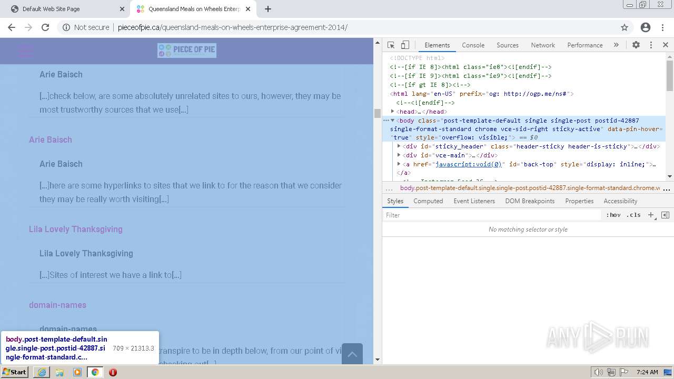Viewport: 674px width, 379px height.
Task: Open the Chrome profile icon
Action: (646, 27)
